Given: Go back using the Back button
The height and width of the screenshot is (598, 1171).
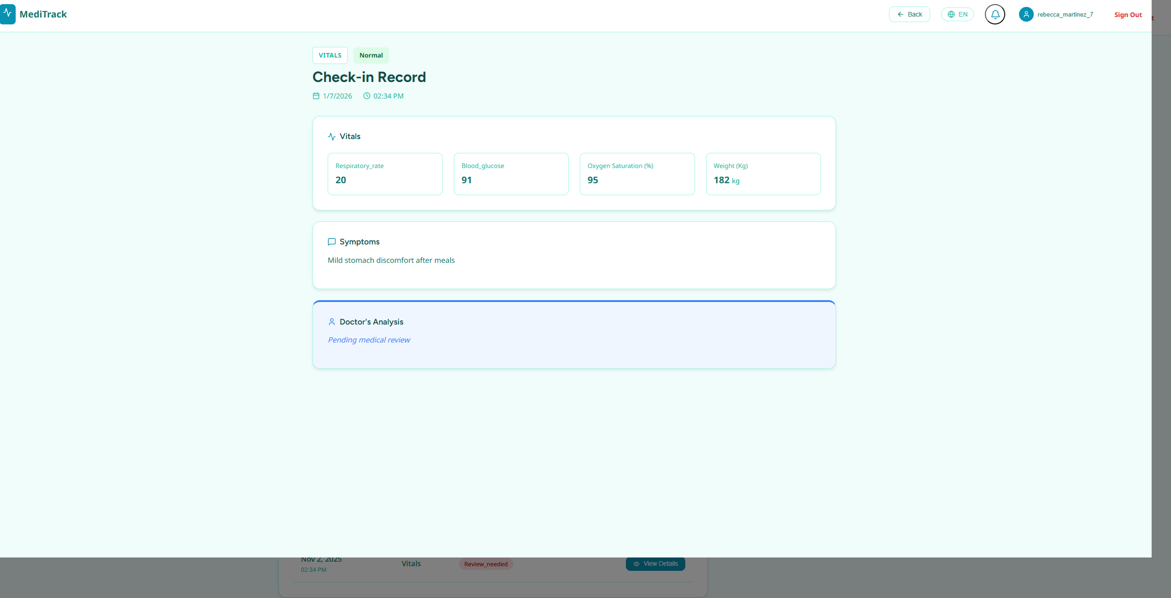Looking at the screenshot, I should [909, 14].
